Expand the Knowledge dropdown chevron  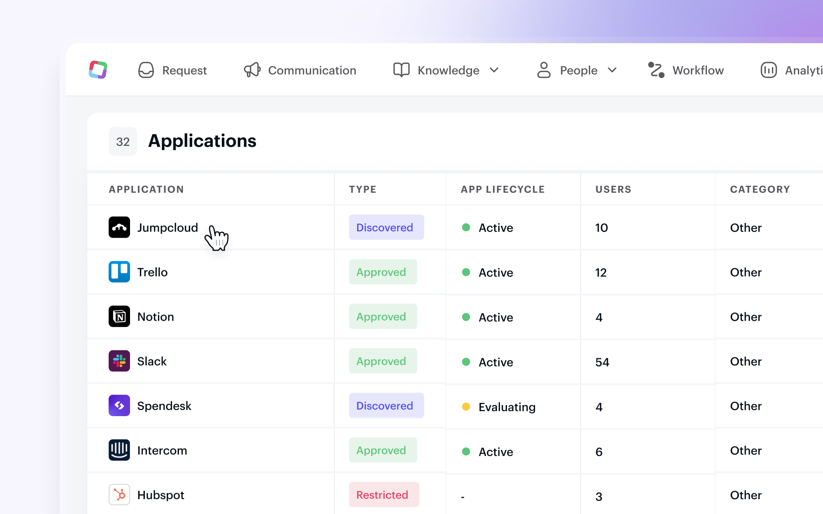click(x=494, y=70)
